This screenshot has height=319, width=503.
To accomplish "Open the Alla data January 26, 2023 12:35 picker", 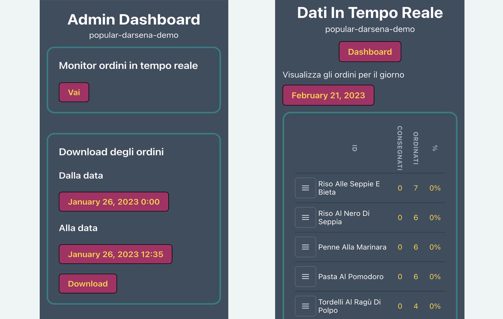I will 115,254.
